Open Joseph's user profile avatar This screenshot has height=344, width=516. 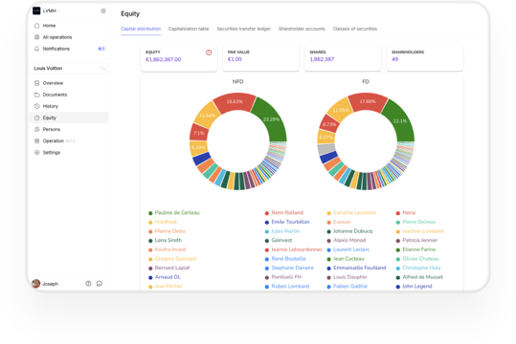coord(35,283)
